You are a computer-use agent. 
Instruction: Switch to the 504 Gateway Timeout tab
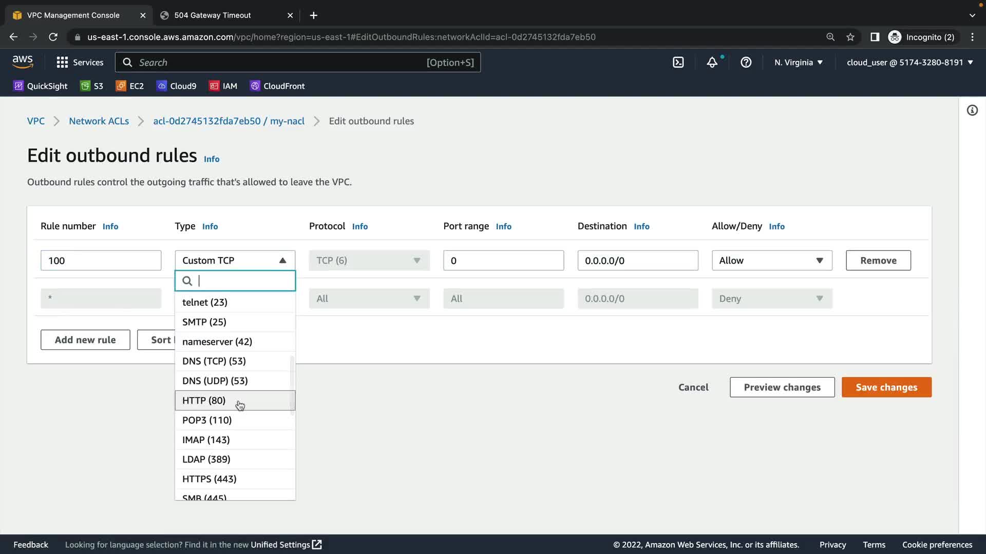pos(213,15)
